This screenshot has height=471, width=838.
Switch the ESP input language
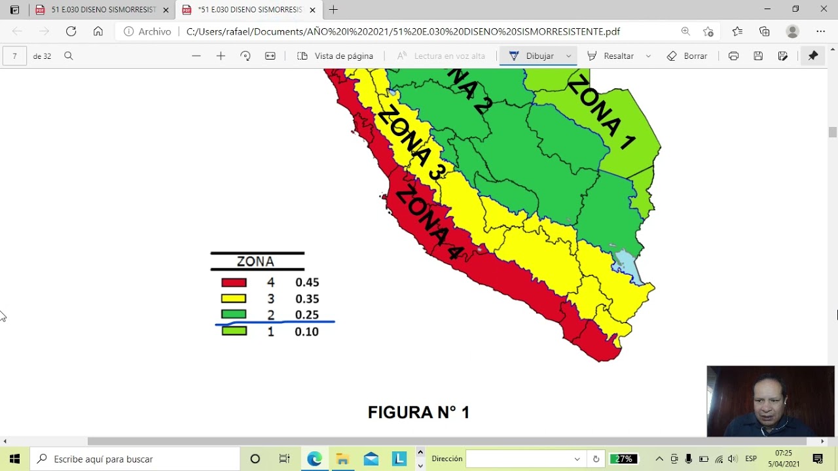[x=751, y=459]
